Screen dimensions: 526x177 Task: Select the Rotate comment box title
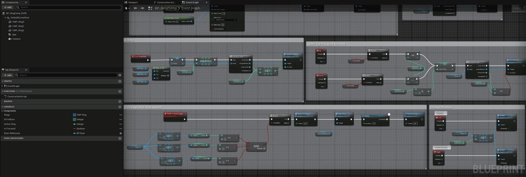point(129,40)
